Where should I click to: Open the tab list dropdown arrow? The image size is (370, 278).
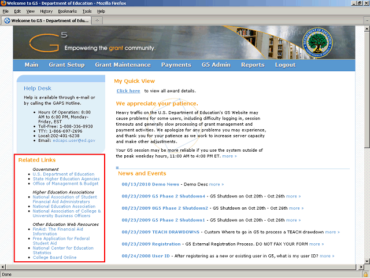(367, 21)
